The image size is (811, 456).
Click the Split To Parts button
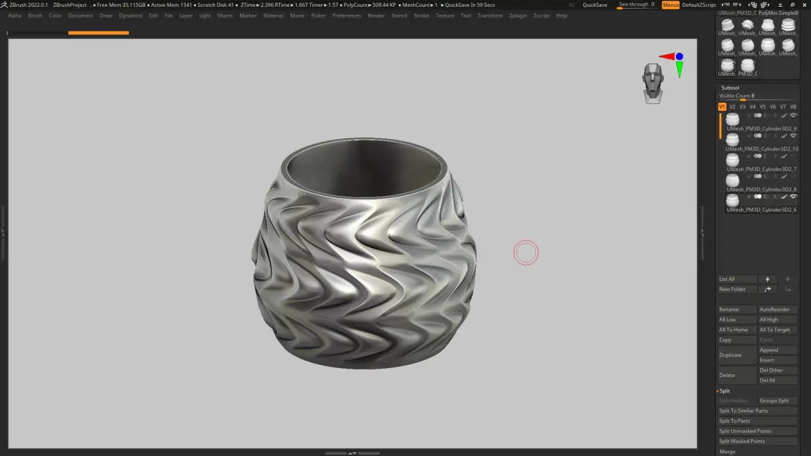758,421
